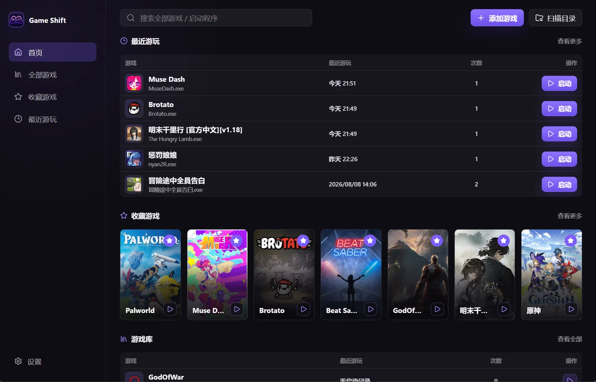Click the Brotato game icon in recent list
596x382 pixels.
[134, 108]
